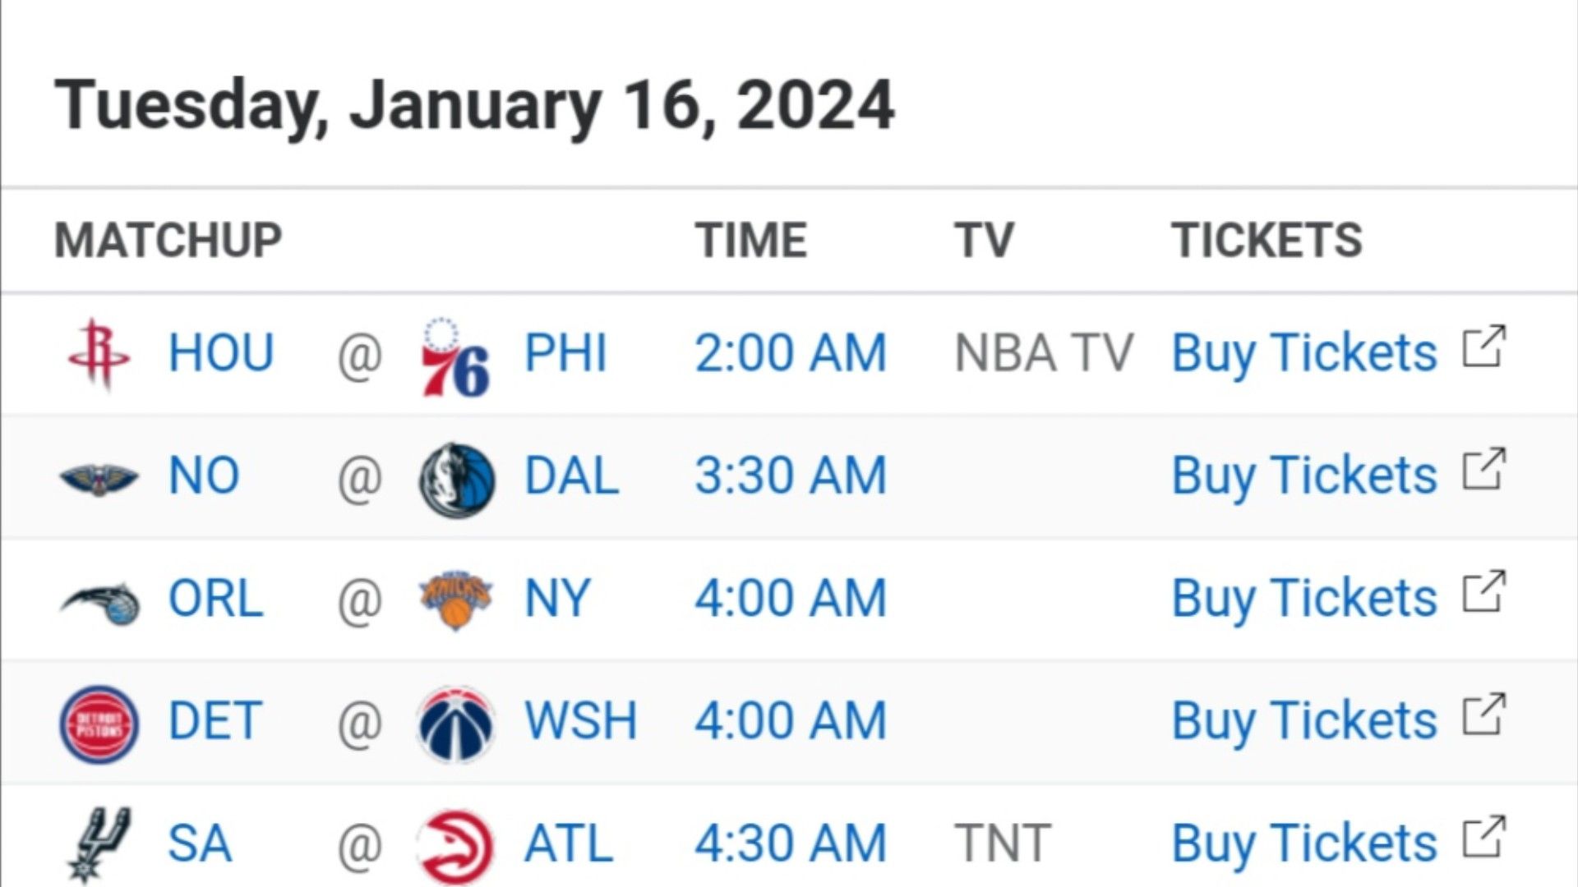1578x887 pixels.
Task: Buy Tickets for ORL at NY
Action: click(x=1304, y=598)
